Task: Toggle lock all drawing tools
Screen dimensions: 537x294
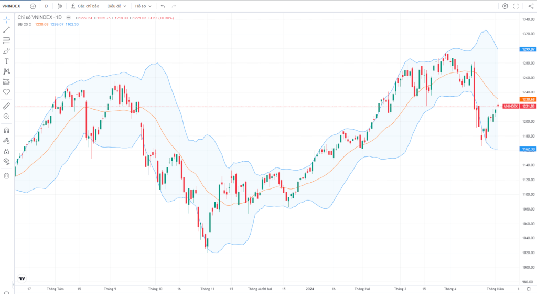Action: 6,151
